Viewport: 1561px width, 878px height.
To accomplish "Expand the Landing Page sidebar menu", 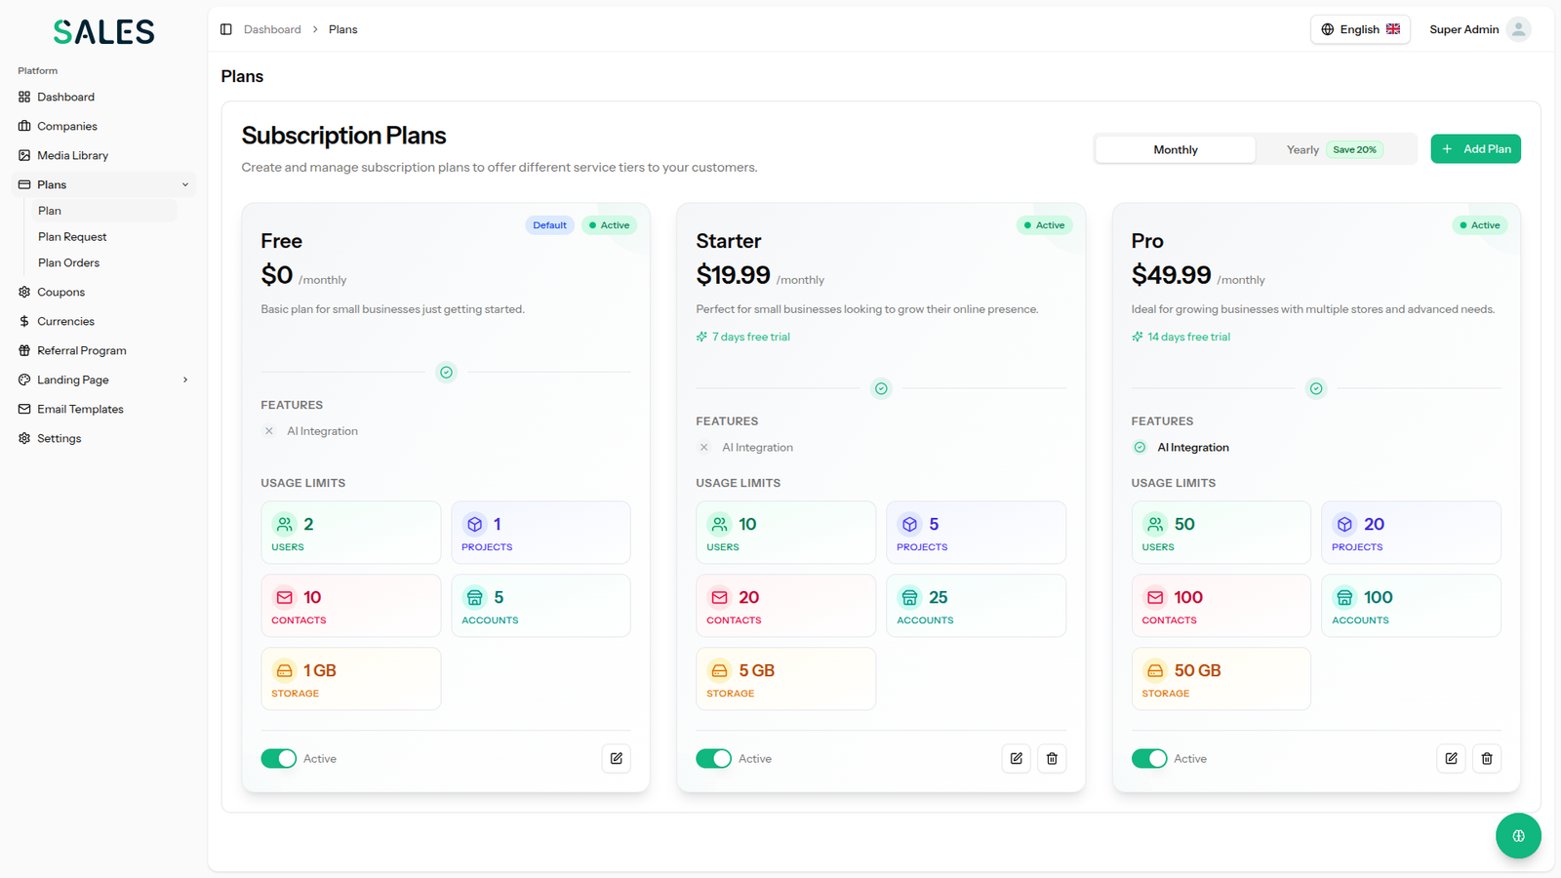I will click(184, 379).
